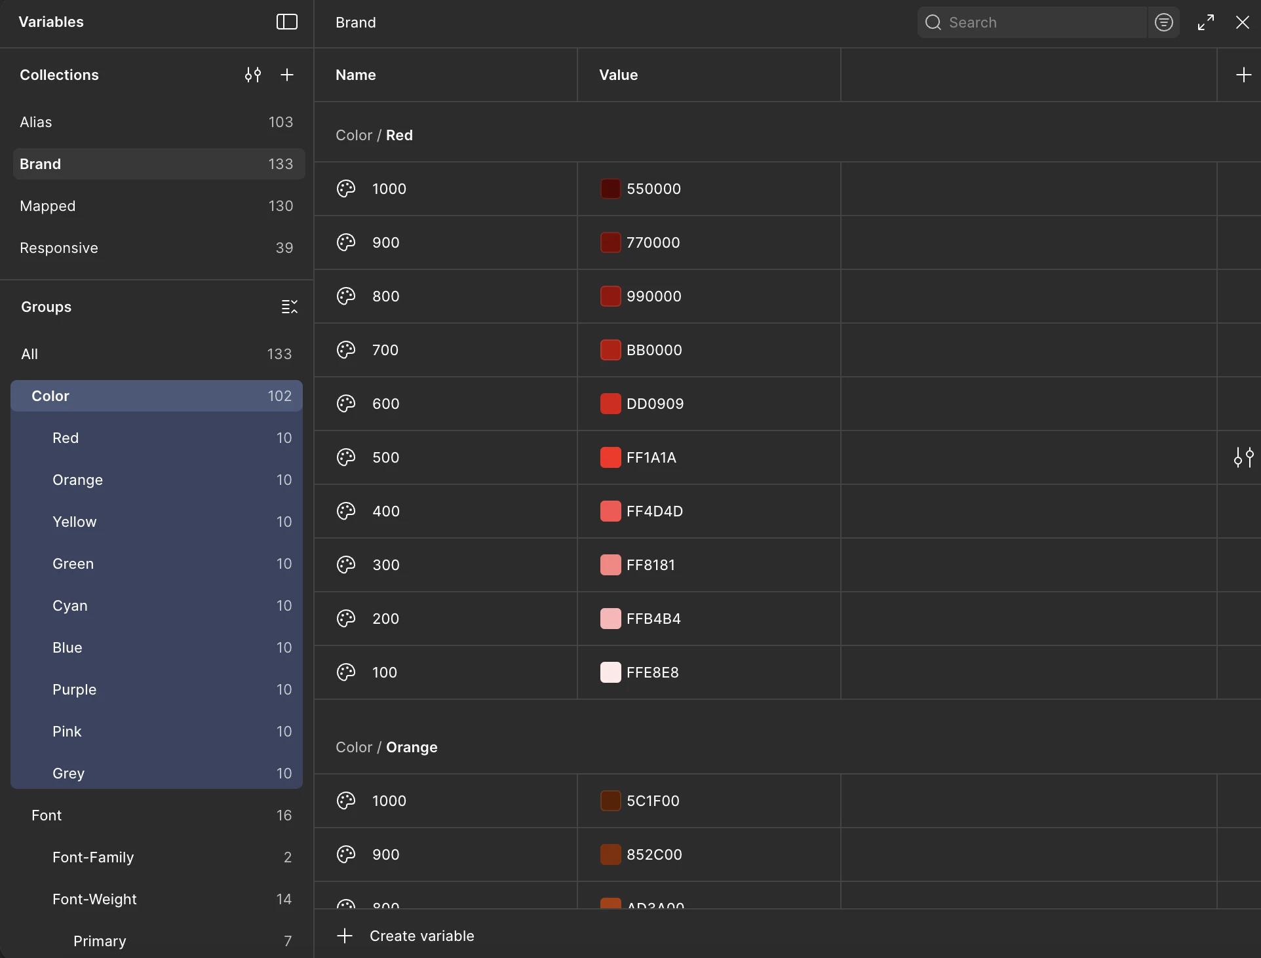Open collection settings sliders icon
This screenshot has height=958, width=1261.
(253, 75)
